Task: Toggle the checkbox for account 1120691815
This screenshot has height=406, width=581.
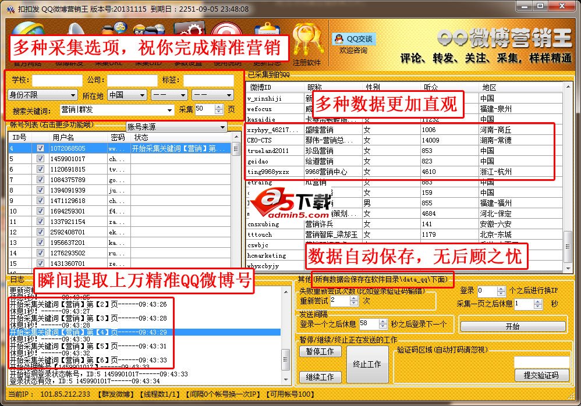Action: point(40,169)
